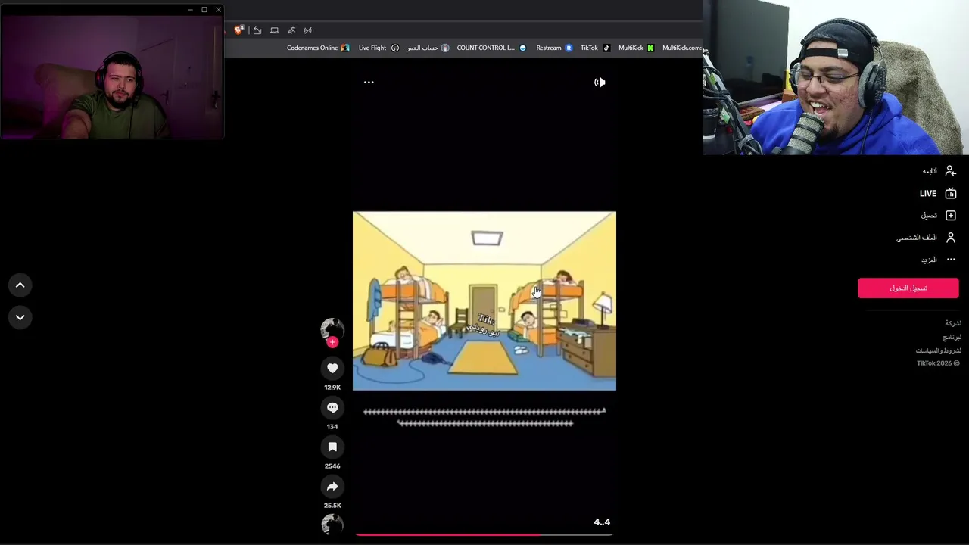Go to previous video with up chevron
This screenshot has height=545, width=969.
point(20,285)
